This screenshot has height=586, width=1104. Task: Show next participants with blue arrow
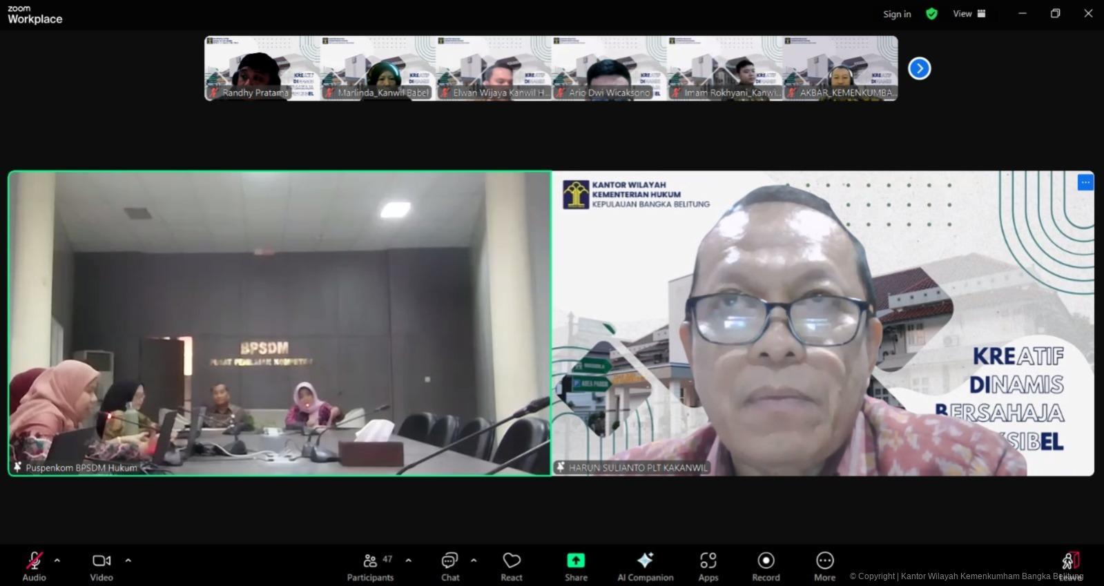(x=919, y=68)
